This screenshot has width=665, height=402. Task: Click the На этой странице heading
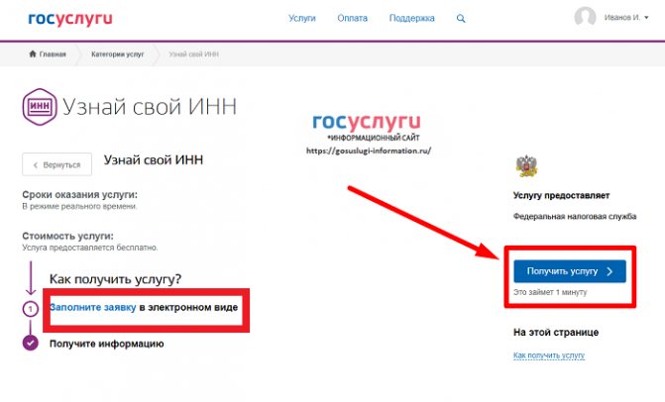point(556,332)
